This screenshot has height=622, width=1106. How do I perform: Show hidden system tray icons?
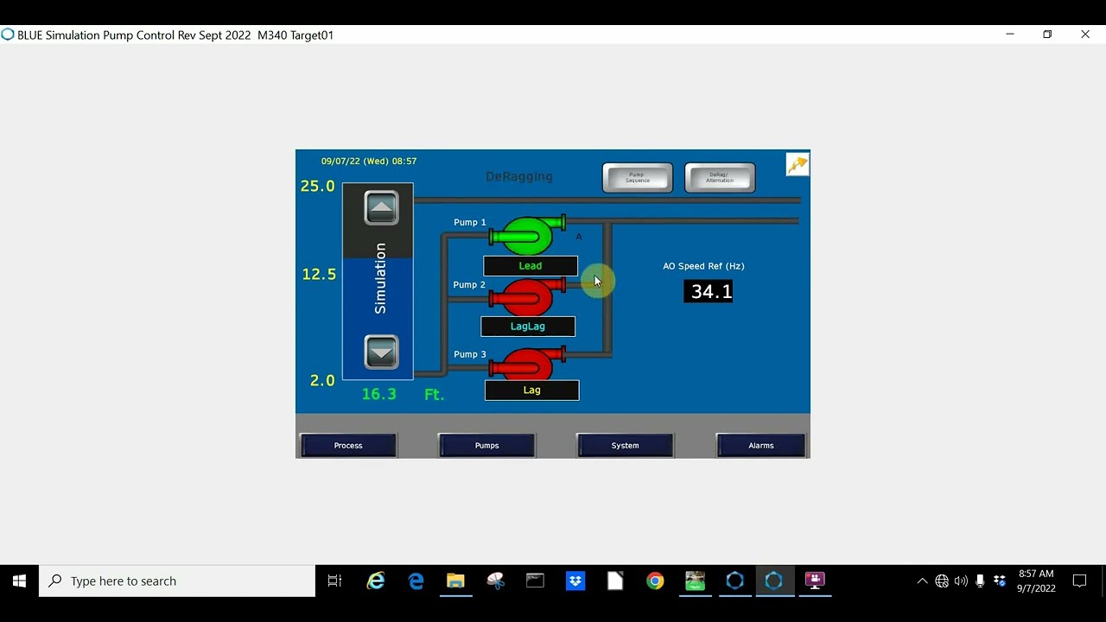coord(922,581)
